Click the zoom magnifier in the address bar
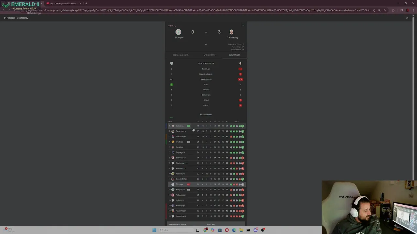 [379, 10]
